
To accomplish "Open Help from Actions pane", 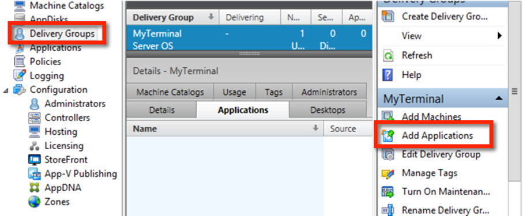I will (x=412, y=75).
